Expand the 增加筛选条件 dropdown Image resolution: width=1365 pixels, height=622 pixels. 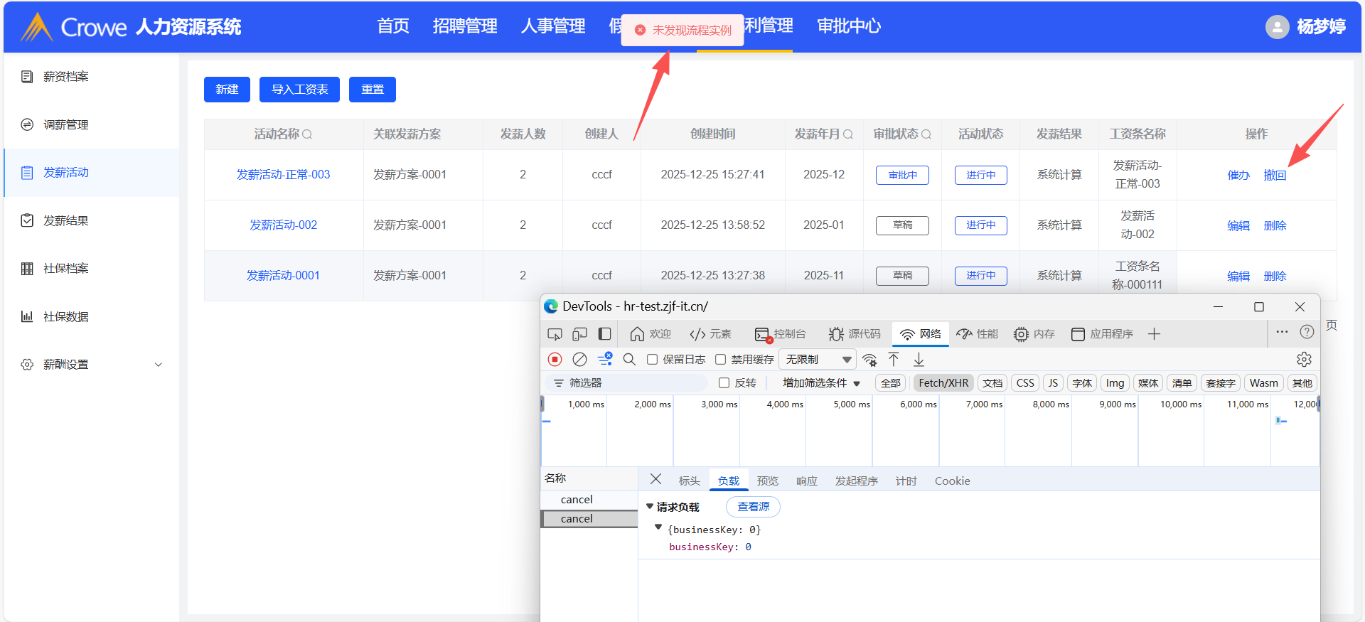coord(821,383)
